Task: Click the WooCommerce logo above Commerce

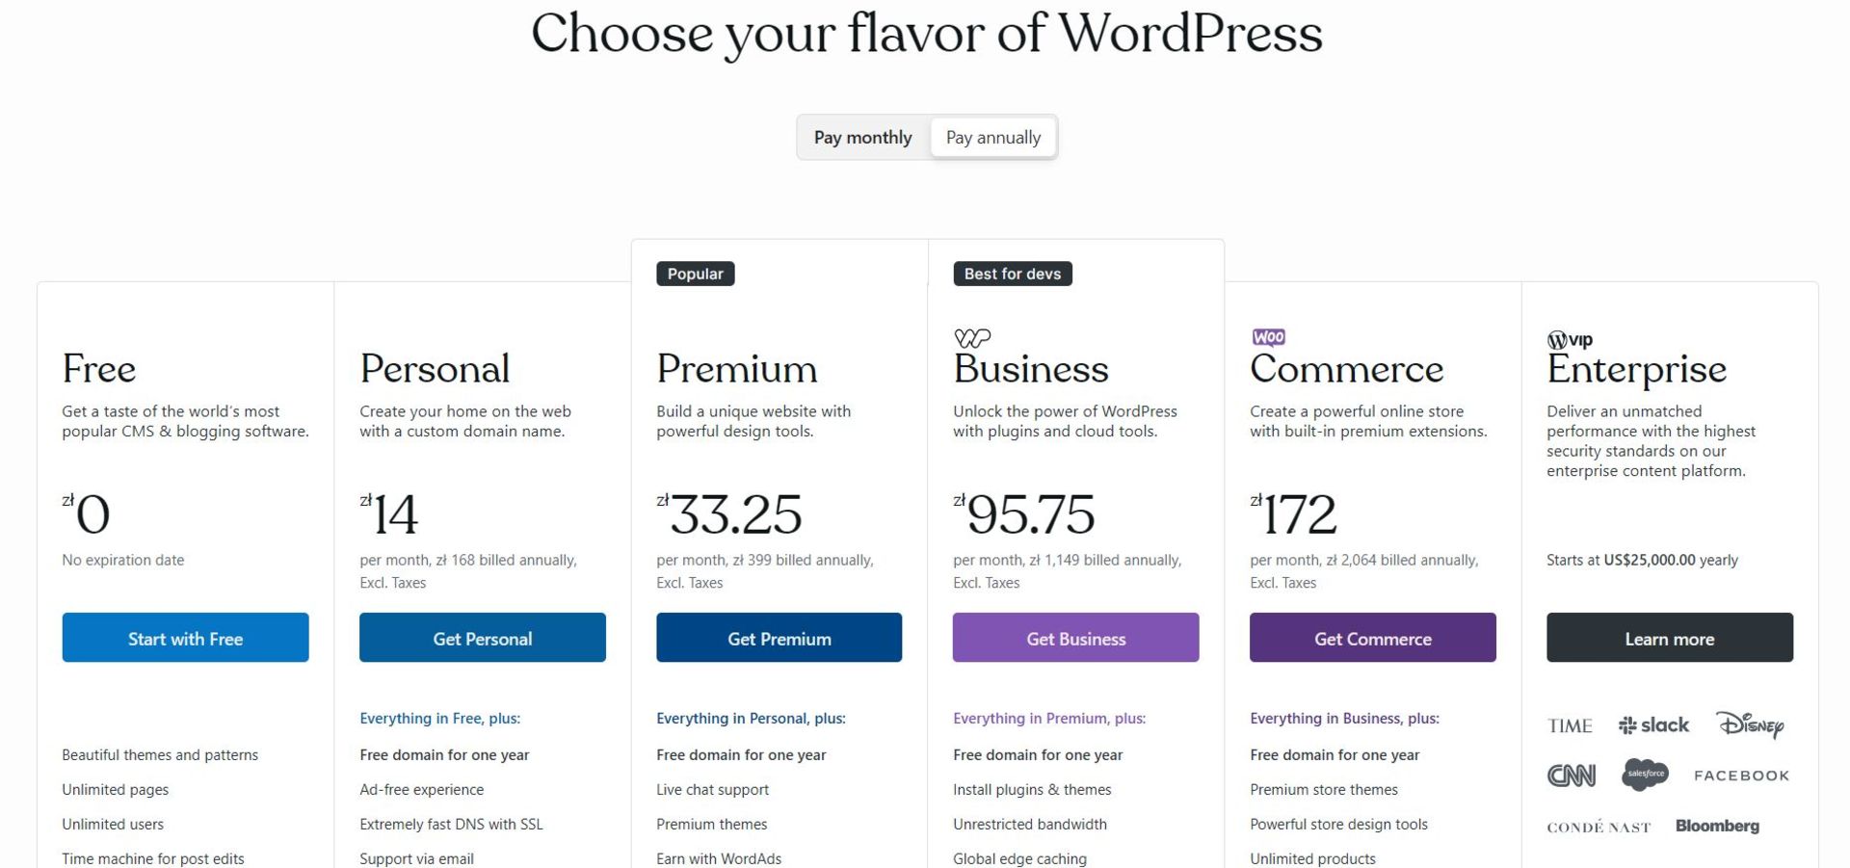Action: click(x=1268, y=337)
